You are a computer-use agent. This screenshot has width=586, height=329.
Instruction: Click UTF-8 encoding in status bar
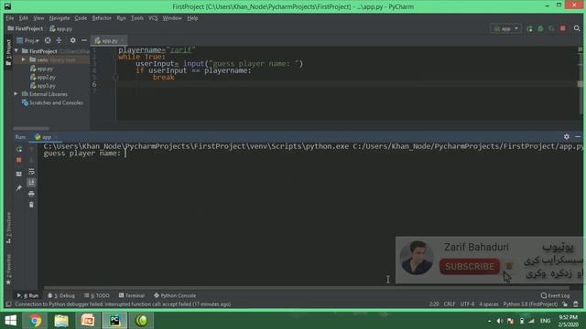tap(467, 304)
